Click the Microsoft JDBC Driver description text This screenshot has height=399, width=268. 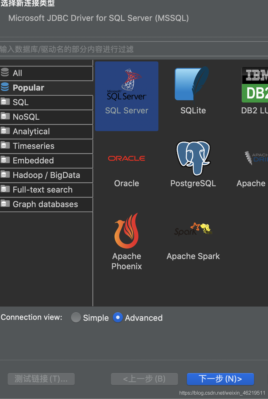(99, 18)
